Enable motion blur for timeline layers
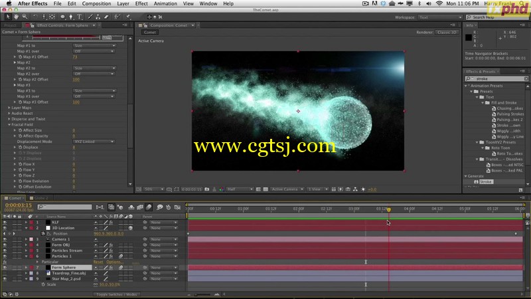This screenshot has width=531, height=299. click(x=149, y=207)
